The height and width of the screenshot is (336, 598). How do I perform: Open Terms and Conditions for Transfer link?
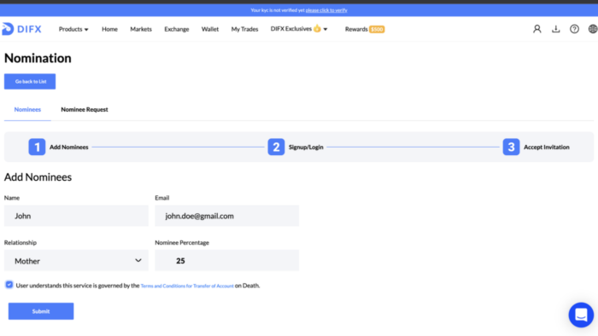187,286
